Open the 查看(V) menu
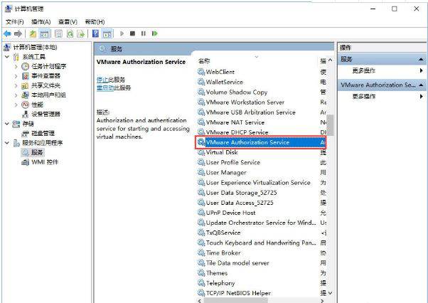This screenshot has width=428, height=303. tap(68, 21)
